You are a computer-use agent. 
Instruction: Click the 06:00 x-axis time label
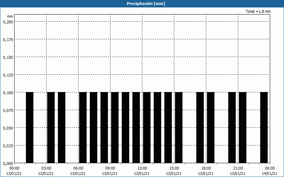pyautogui.click(x=78, y=169)
